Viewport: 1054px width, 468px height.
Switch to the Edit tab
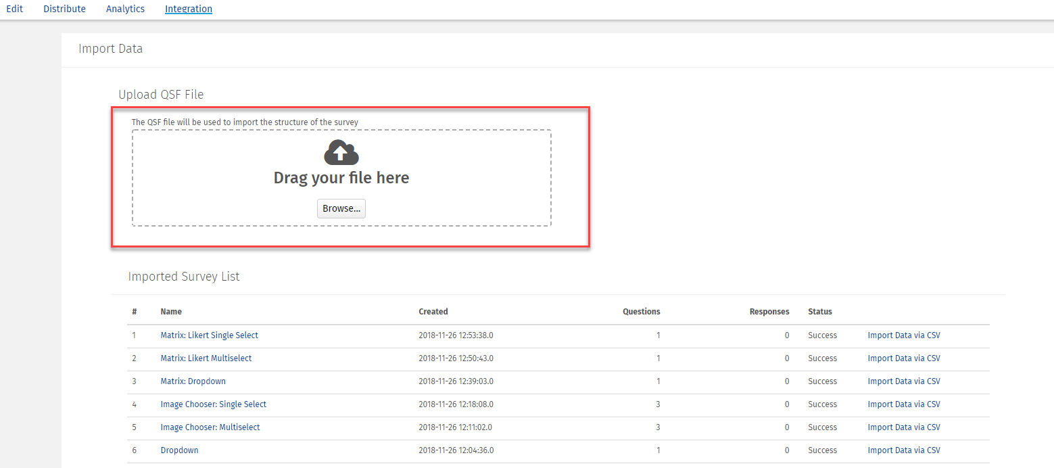pos(14,9)
